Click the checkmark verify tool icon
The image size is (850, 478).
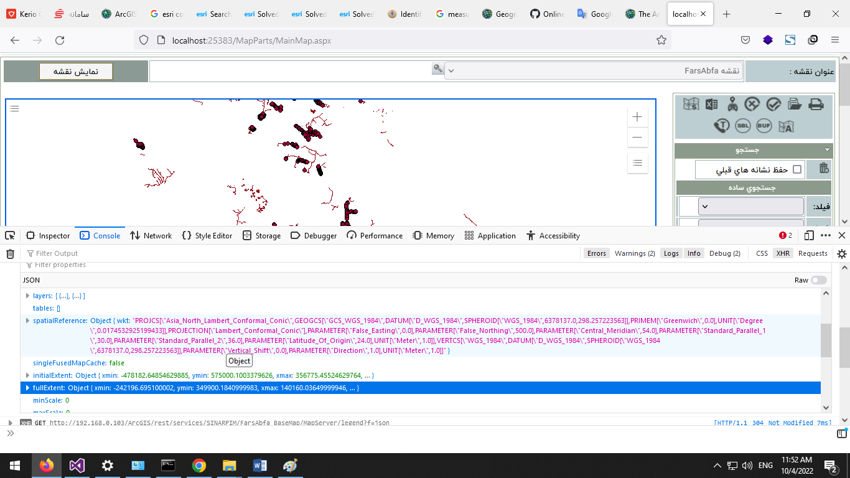click(773, 104)
